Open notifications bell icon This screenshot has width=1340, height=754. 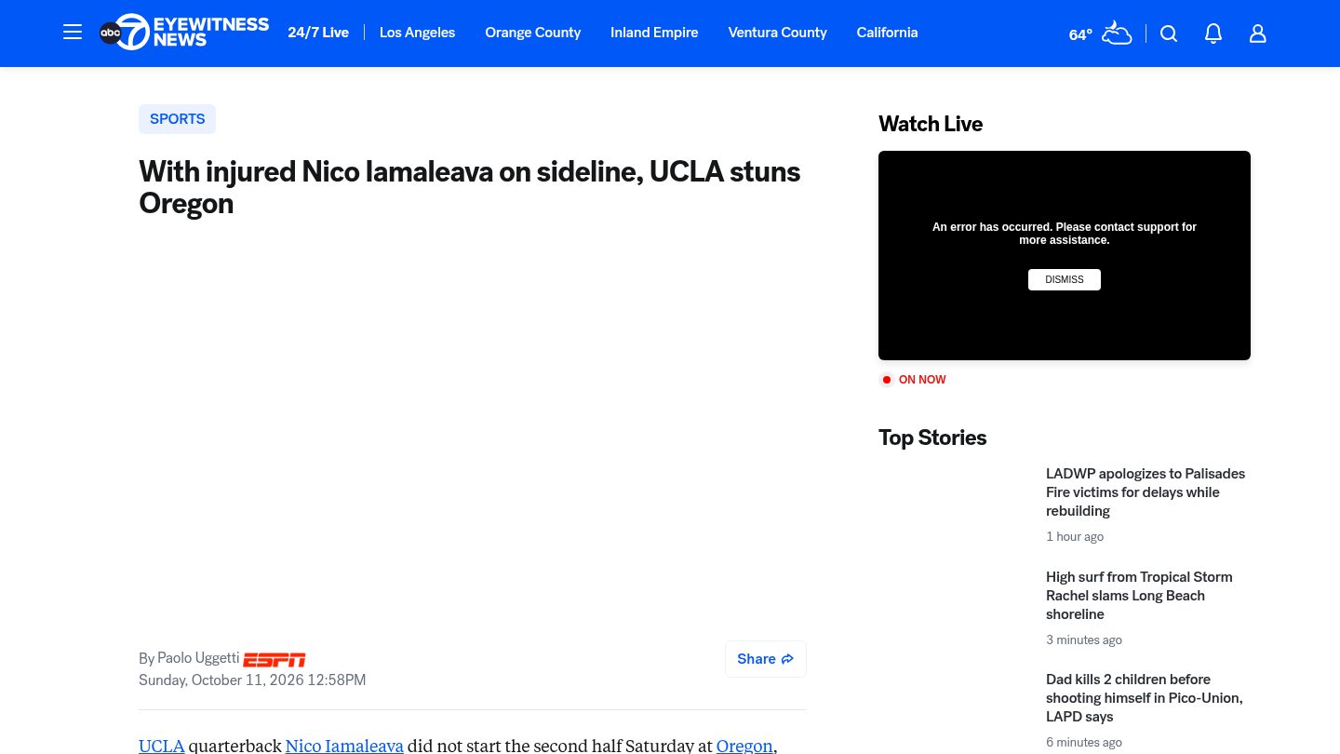[1213, 34]
